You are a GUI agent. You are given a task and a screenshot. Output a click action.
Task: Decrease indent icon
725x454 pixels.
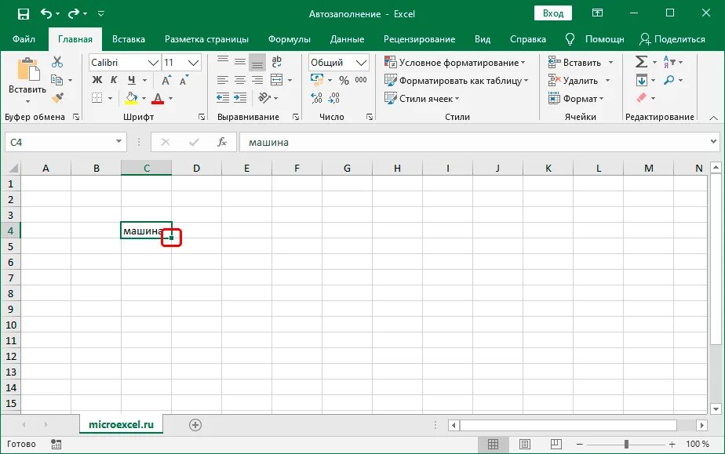tap(223, 98)
